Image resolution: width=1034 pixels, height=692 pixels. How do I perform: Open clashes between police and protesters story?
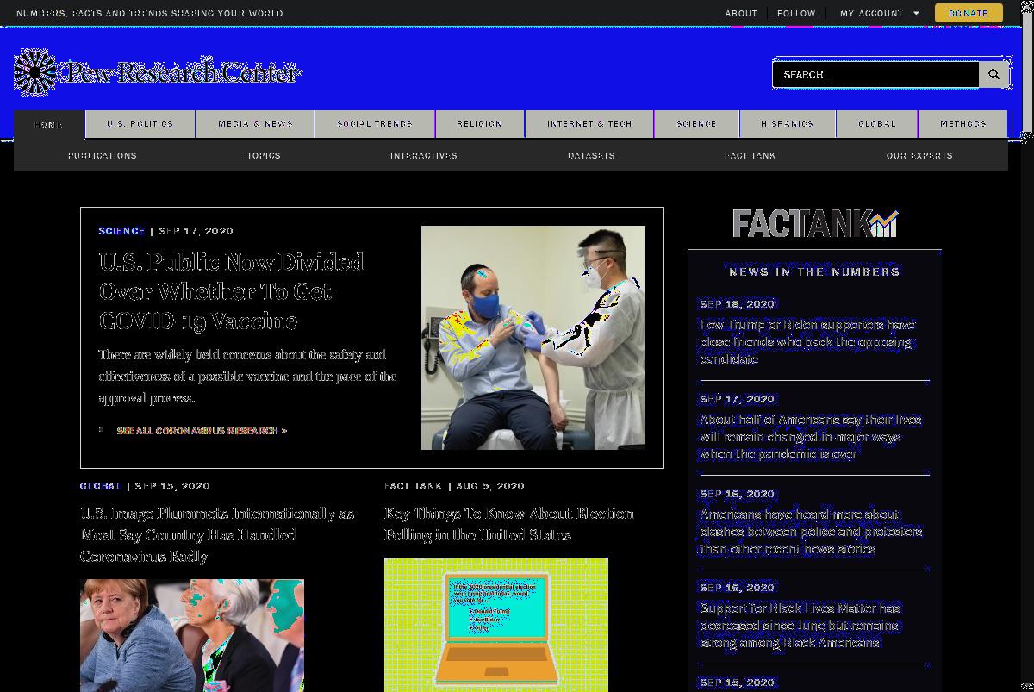pyautogui.click(x=811, y=532)
